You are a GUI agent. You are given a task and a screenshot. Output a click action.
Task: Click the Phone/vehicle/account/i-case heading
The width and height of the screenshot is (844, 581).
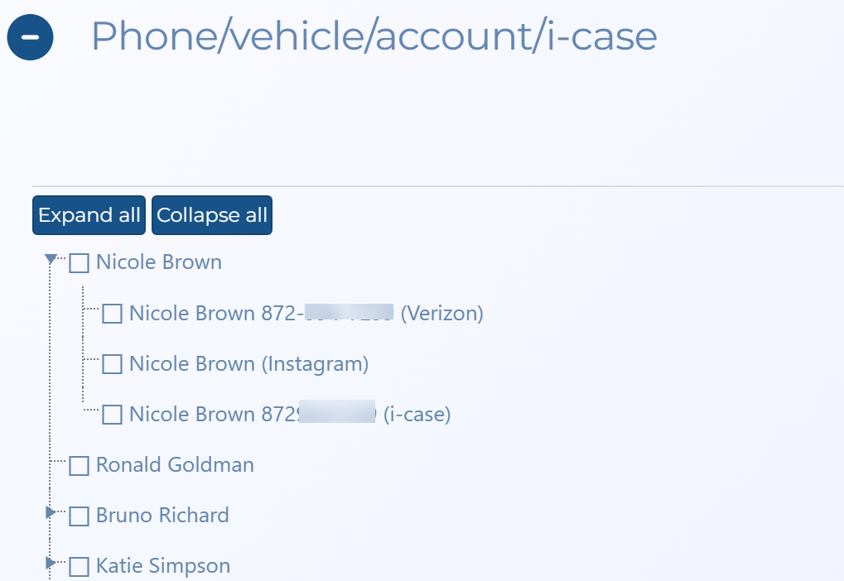[x=374, y=36]
